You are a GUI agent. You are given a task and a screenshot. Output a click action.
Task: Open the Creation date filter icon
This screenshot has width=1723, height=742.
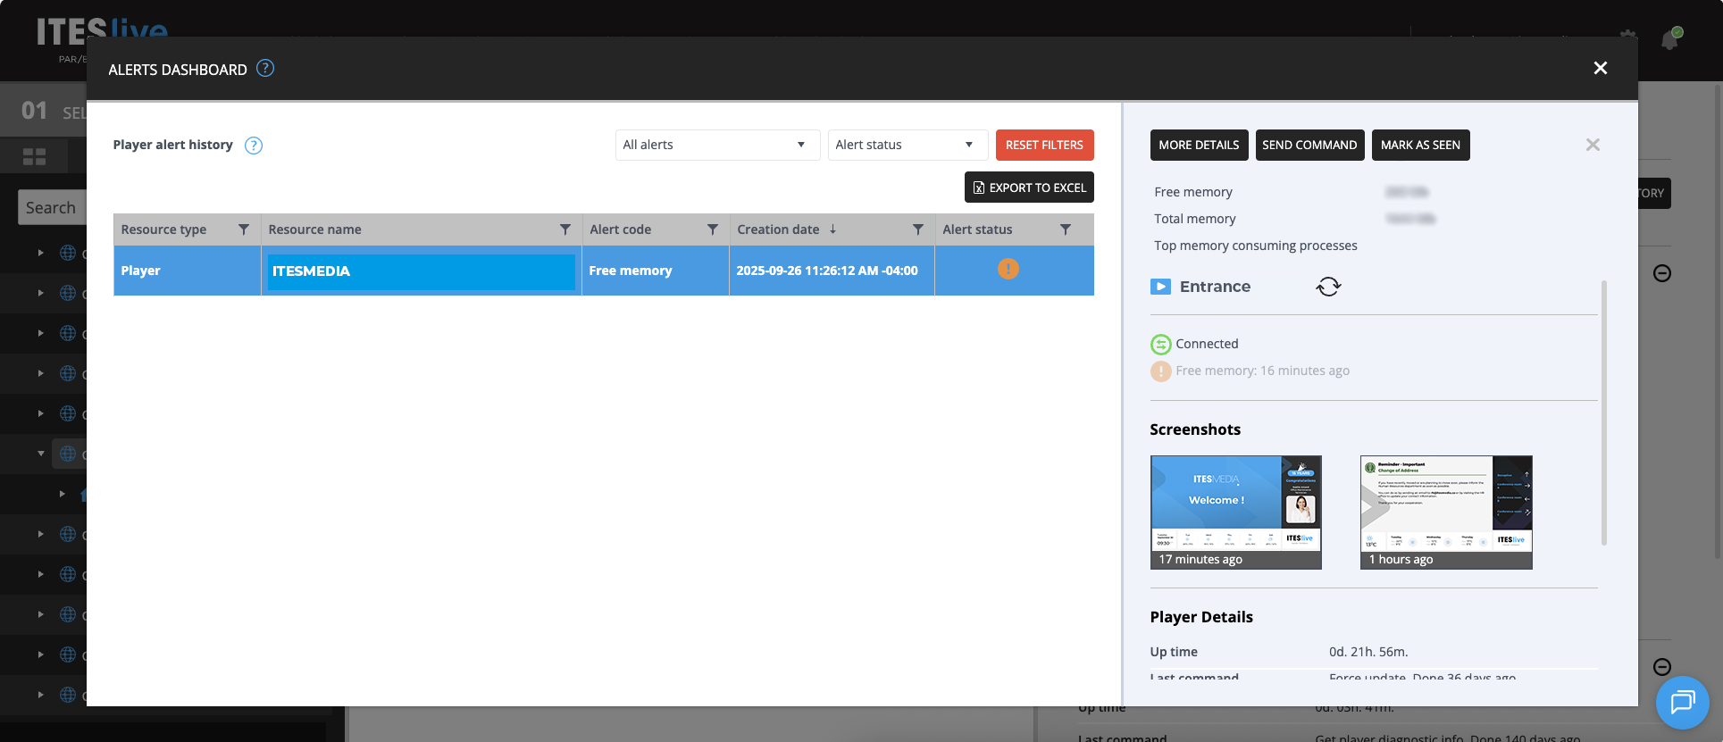(x=917, y=229)
